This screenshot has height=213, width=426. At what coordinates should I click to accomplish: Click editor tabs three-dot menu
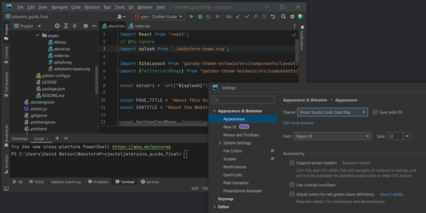click(295, 26)
